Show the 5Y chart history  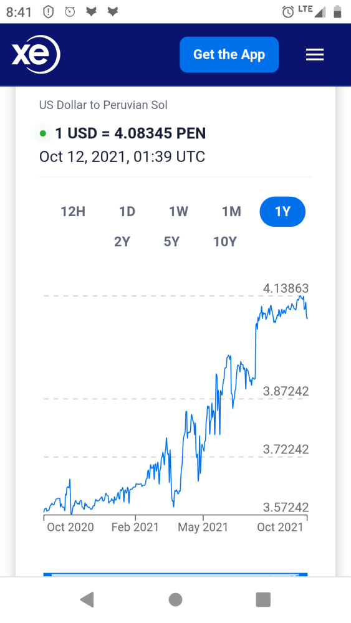[171, 242]
